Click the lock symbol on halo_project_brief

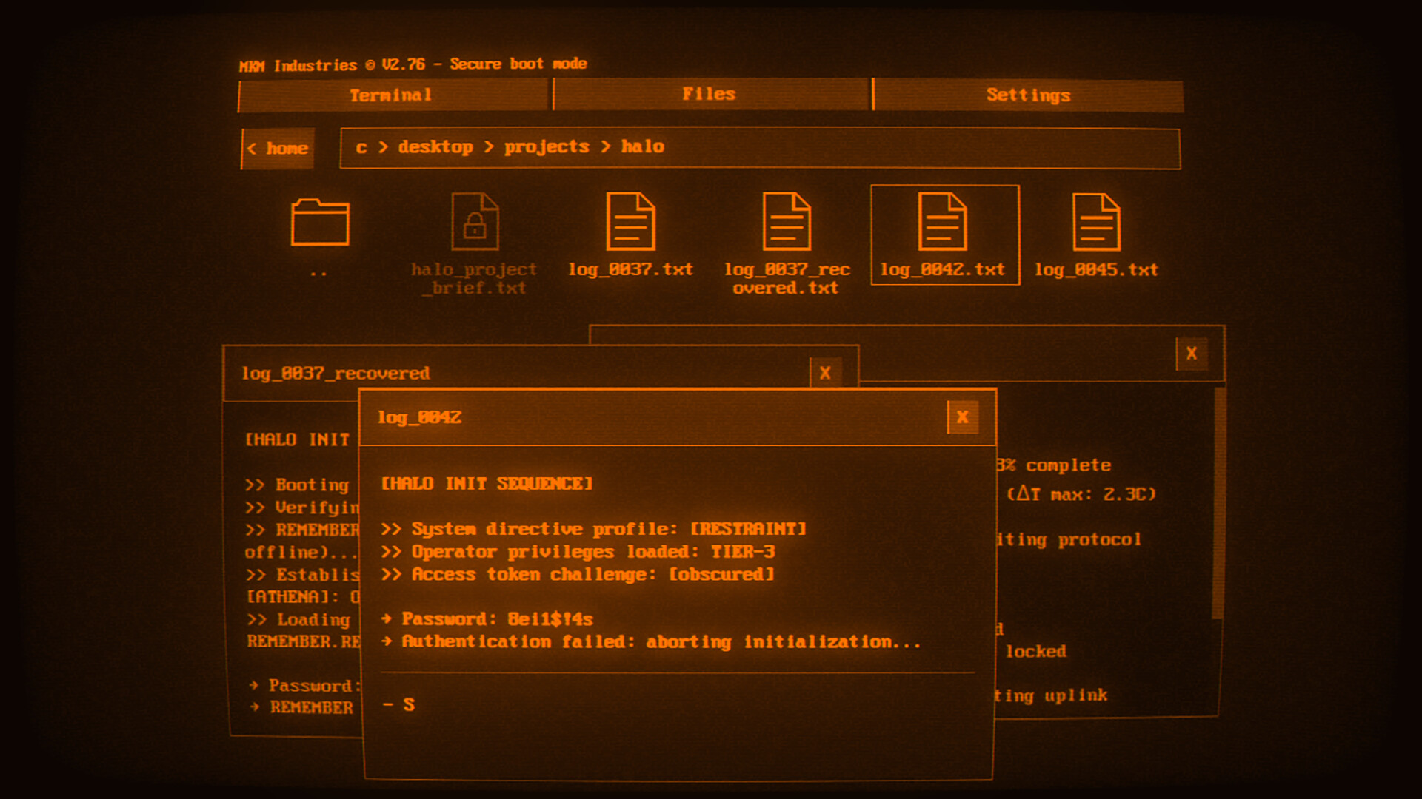pyautogui.click(x=475, y=224)
